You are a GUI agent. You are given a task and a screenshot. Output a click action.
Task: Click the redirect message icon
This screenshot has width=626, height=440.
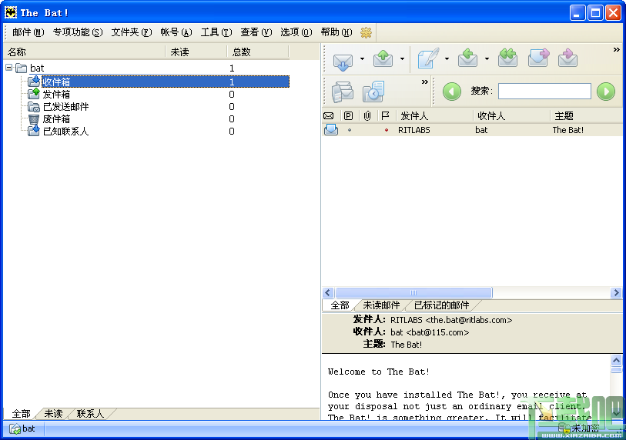568,58
